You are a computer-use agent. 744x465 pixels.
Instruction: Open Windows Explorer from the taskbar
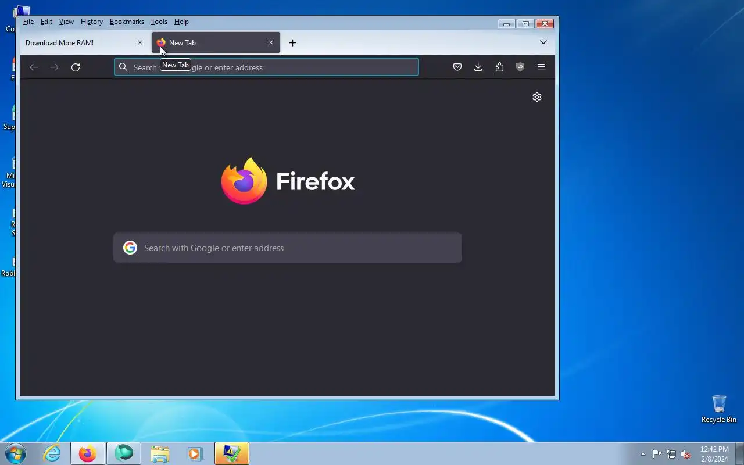click(160, 453)
